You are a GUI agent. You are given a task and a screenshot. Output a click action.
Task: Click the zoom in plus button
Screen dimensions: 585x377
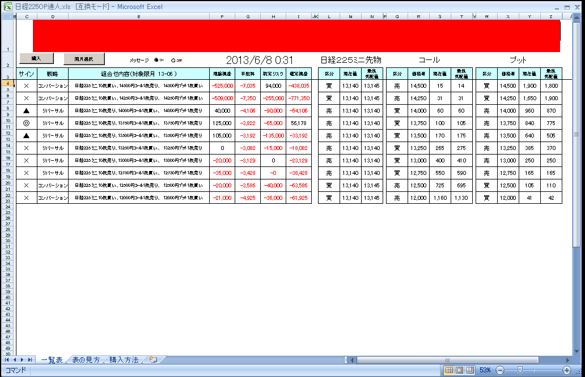[567, 370]
